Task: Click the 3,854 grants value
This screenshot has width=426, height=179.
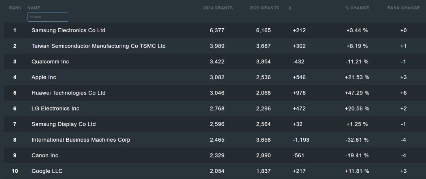Action: pos(263,62)
